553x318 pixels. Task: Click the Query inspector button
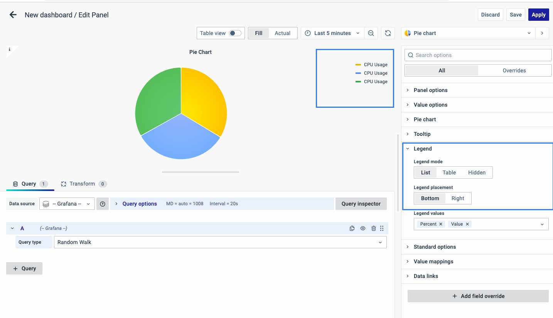(x=361, y=204)
